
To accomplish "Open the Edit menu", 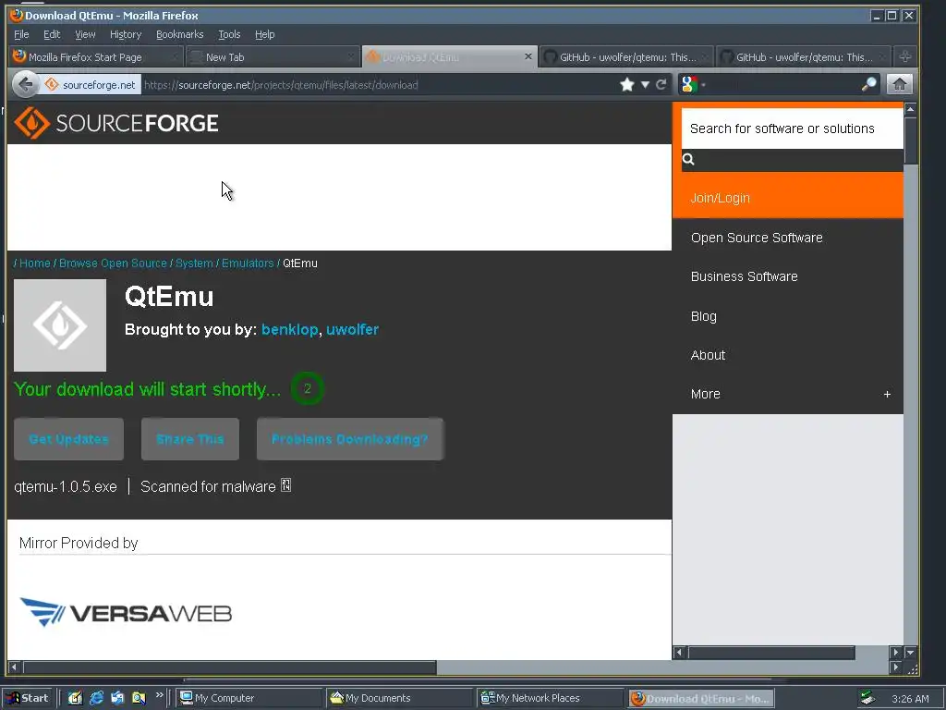I will (52, 34).
